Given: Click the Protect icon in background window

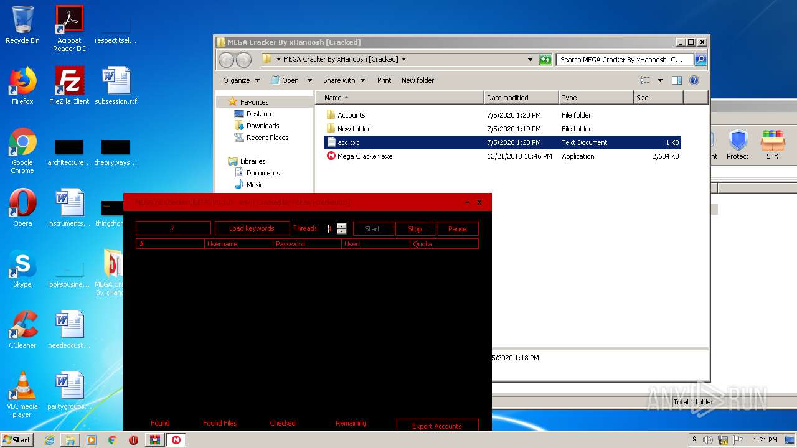Looking at the screenshot, I should click(x=738, y=145).
